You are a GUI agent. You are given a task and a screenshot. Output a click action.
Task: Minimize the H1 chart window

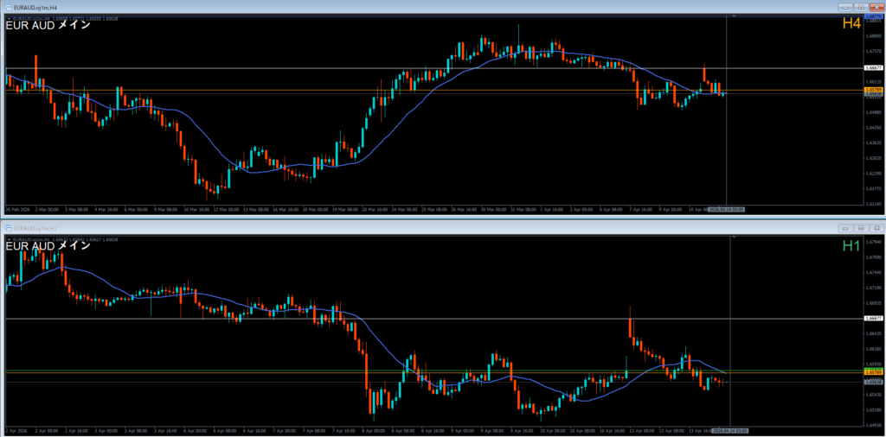coord(845,228)
